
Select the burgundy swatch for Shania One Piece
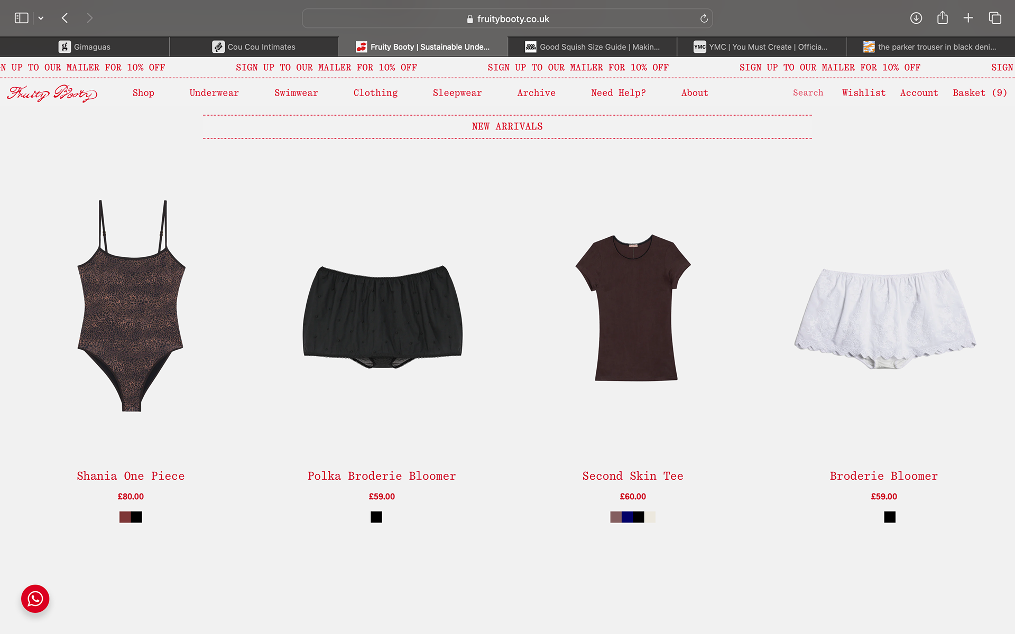pos(125,517)
